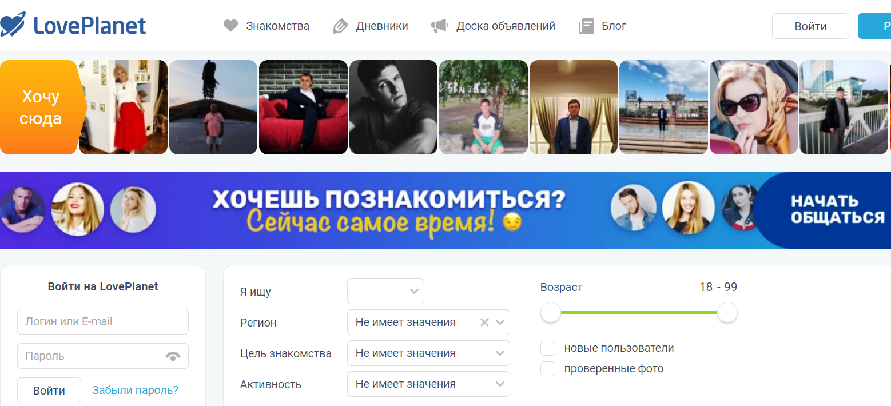Click the Войти button in header

tap(810, 26)
